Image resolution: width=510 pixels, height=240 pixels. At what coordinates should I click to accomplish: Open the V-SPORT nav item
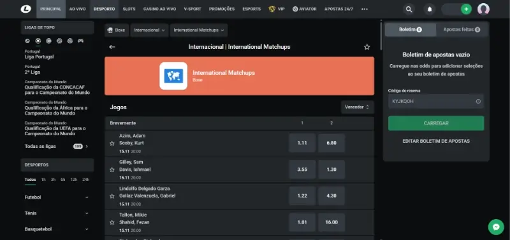(193, 9)
